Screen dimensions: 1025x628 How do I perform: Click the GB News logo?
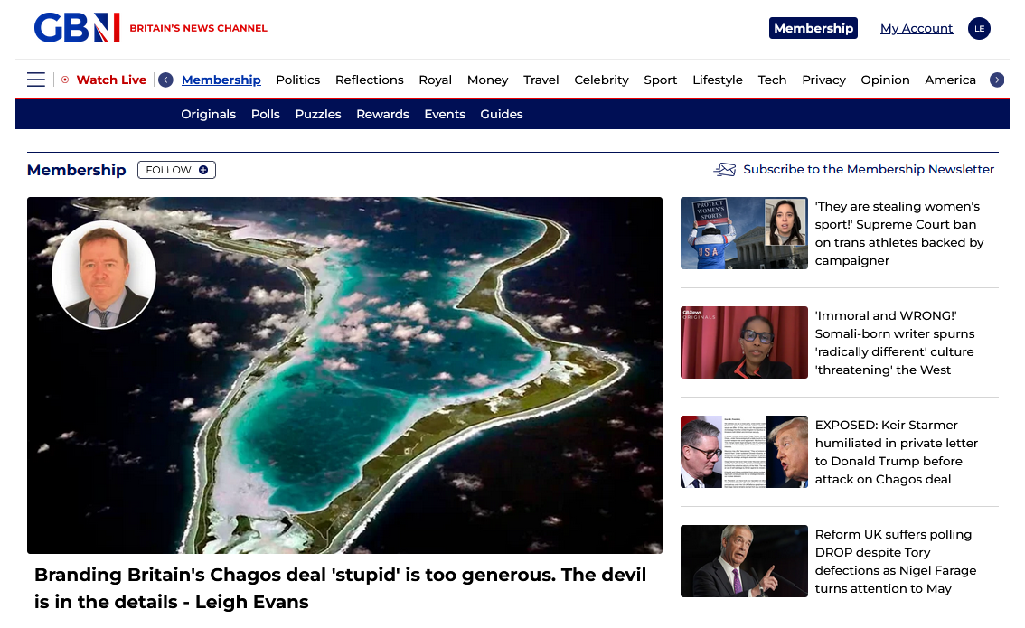(77, 28)
